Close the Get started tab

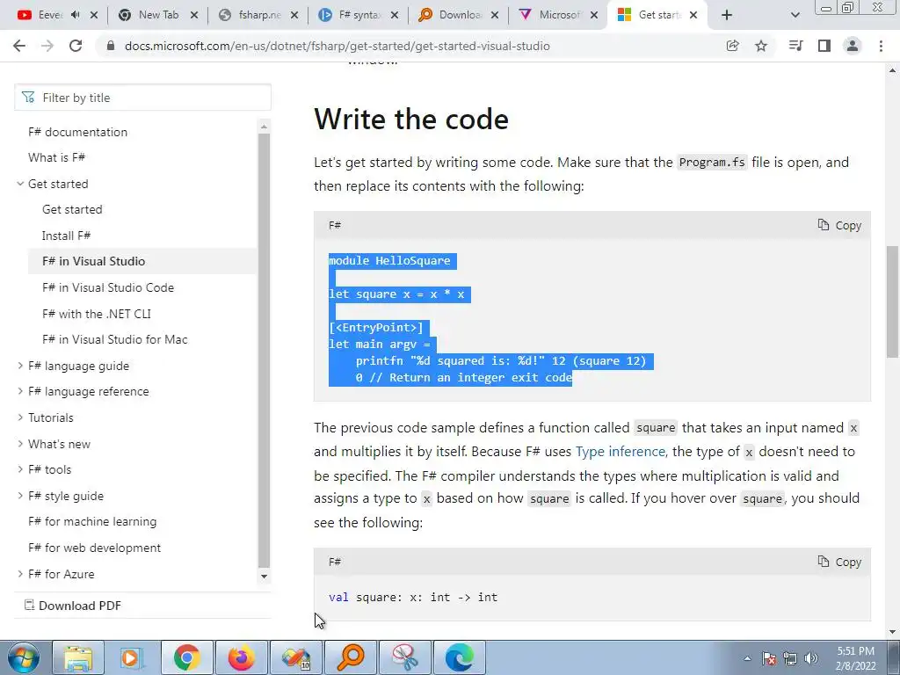pyautogui.click(x=693, y=15)
